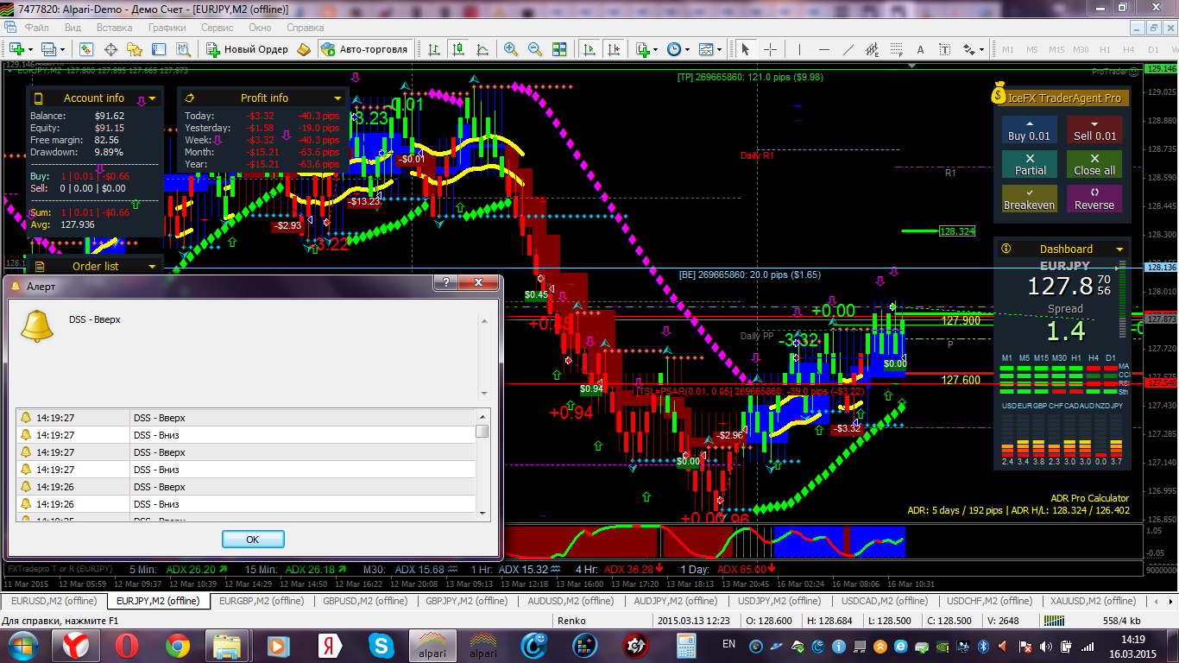This screenshot has height=663, width=1179.
Task: Switch chart to line chart mode
Action: coord(482,49)
